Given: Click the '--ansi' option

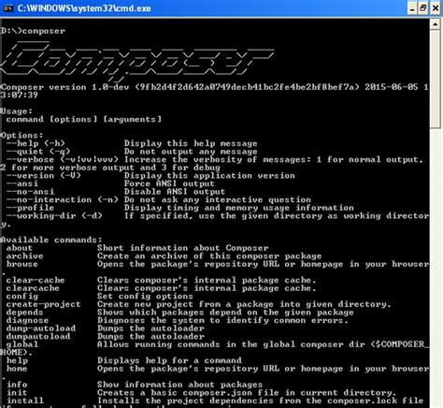Looking at the screenshot, I should [22, 183].
